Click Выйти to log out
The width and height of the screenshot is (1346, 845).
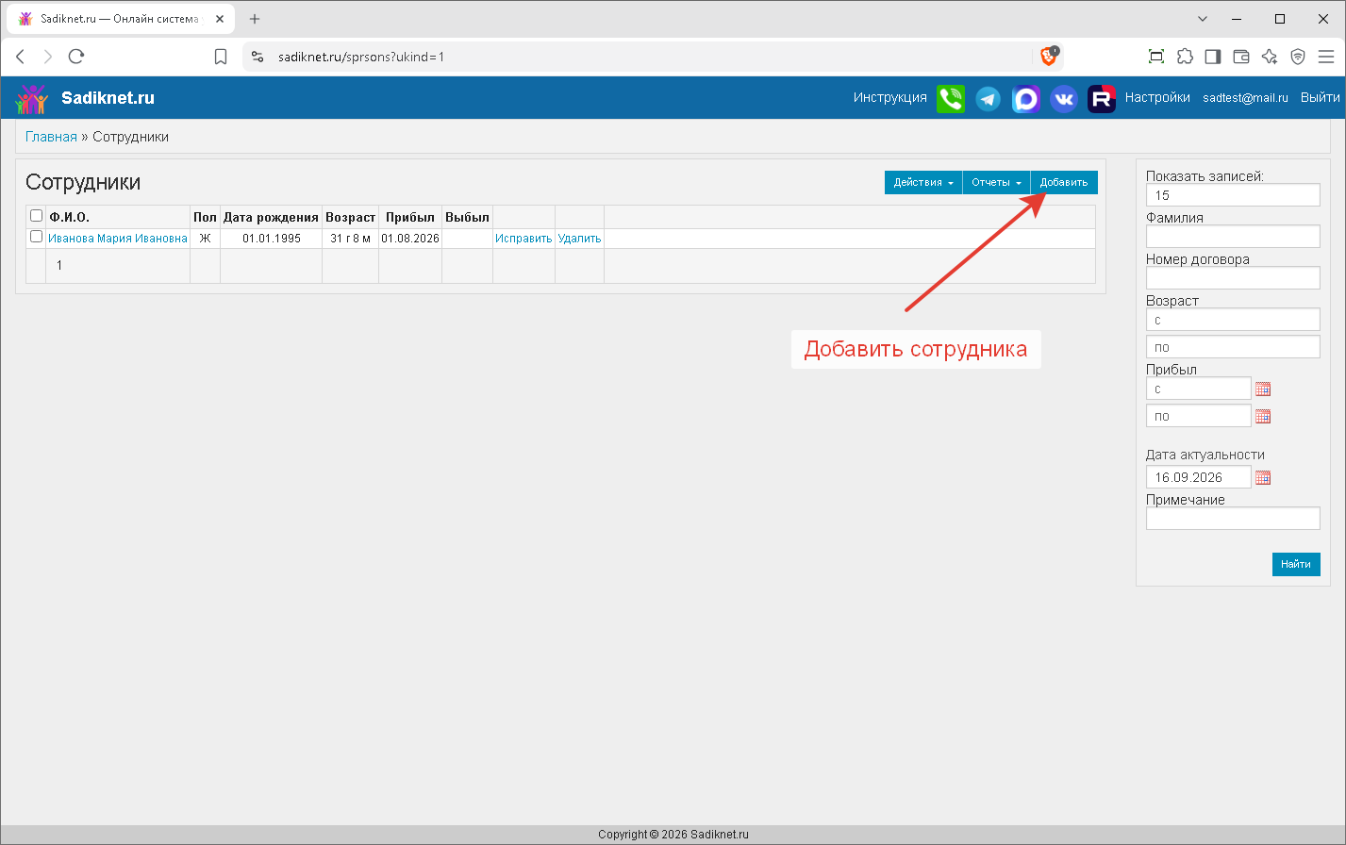coord(1320,98)
